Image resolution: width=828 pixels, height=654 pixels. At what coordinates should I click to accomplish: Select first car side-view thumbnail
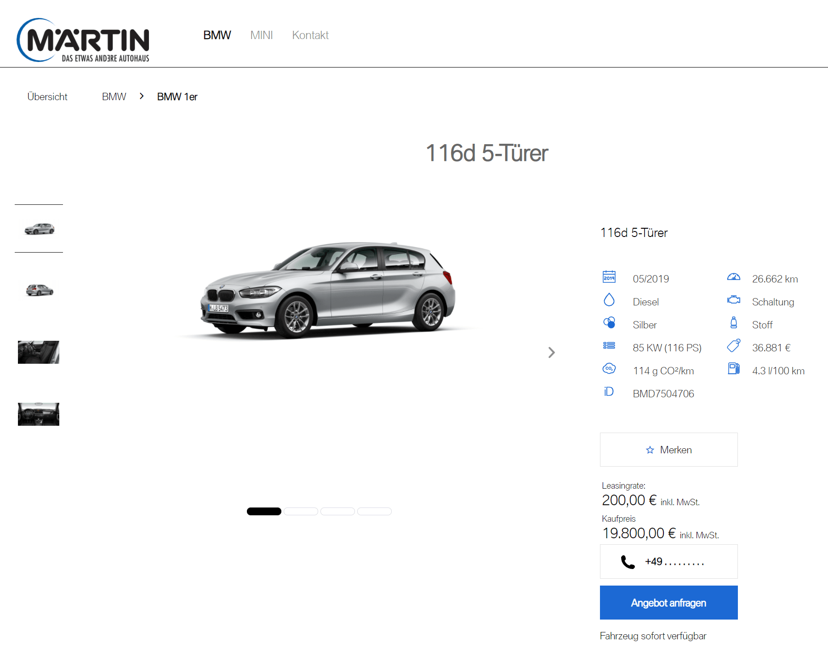pos(39,228)
